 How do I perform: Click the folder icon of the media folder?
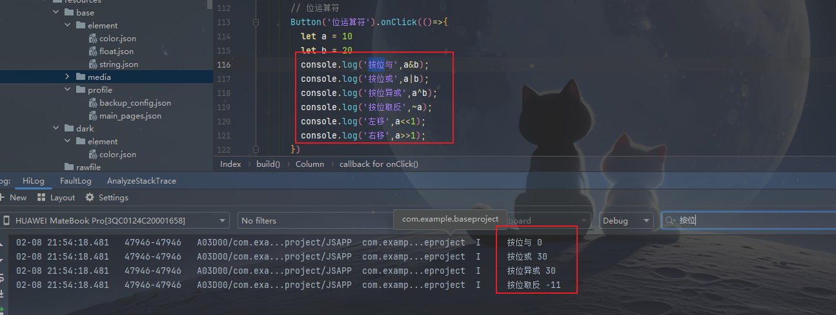click(81, 77)
